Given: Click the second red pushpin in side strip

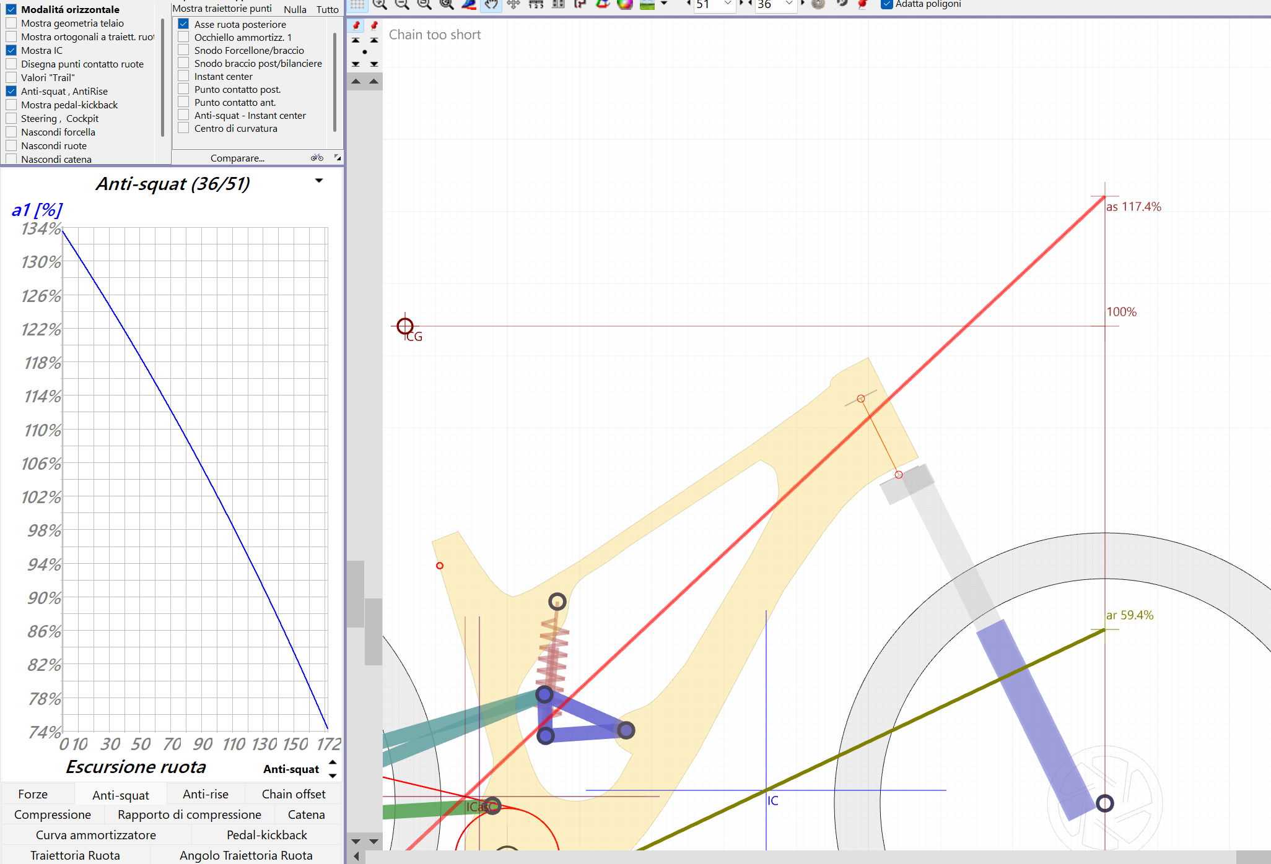Looking at the screenshot, I should click(374, 25).
